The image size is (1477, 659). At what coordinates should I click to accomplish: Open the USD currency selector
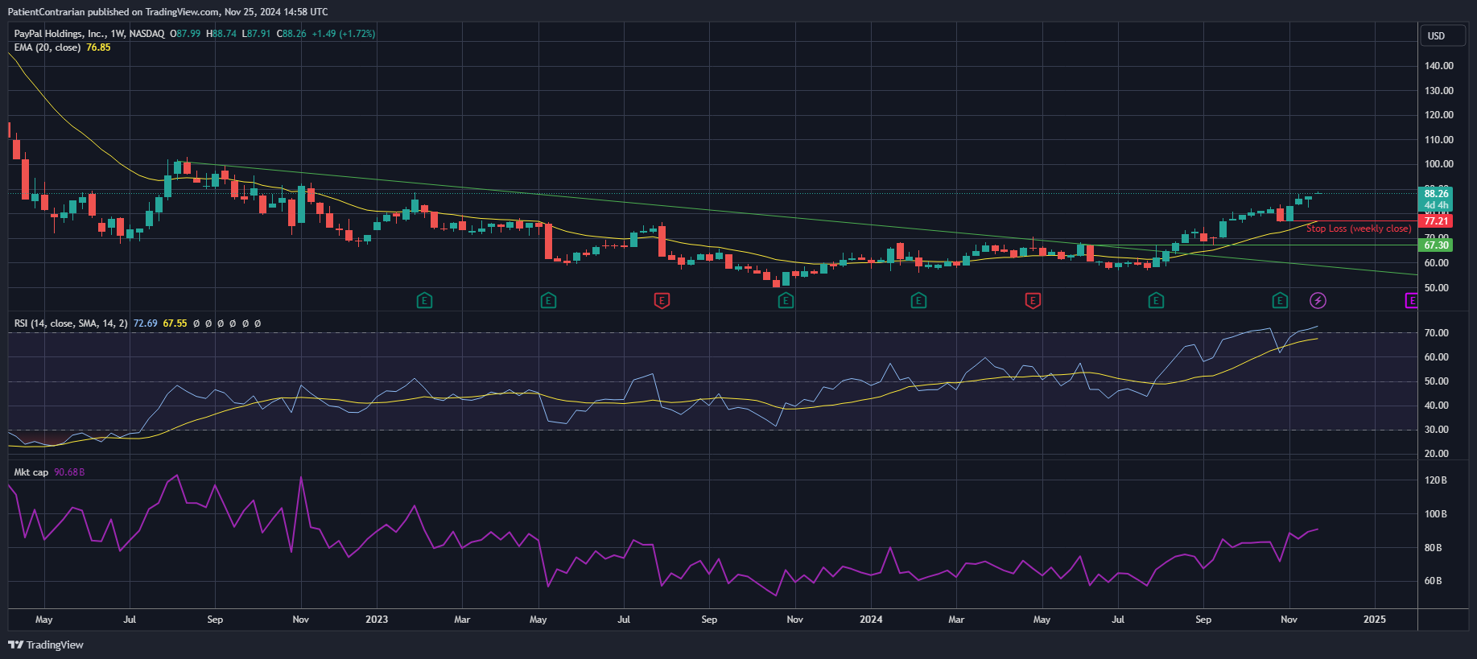[x=1442, y=35]
